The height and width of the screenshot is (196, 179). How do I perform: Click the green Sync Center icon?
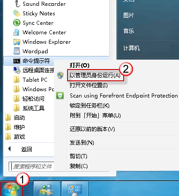pyautogui.click(x=17, y=23)
